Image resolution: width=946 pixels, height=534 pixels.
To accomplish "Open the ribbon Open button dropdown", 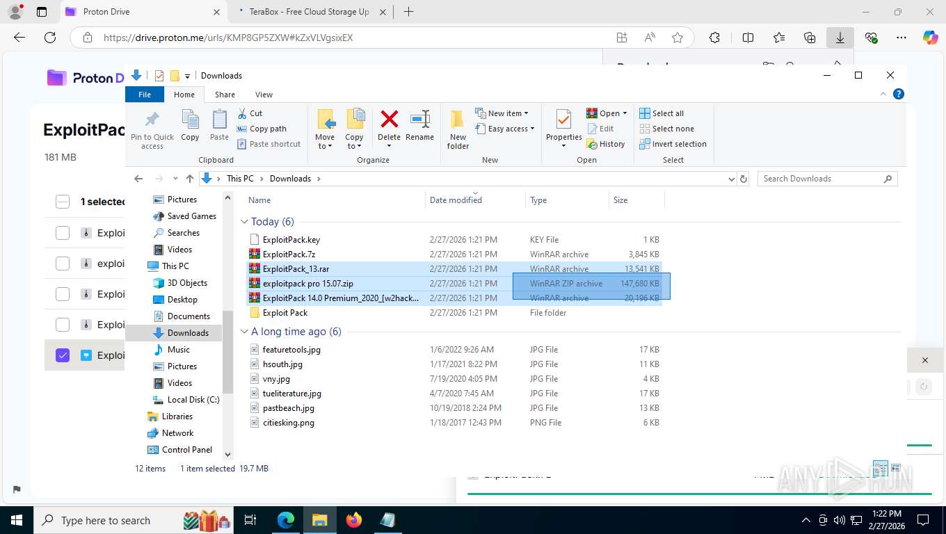I will (625, 113).
